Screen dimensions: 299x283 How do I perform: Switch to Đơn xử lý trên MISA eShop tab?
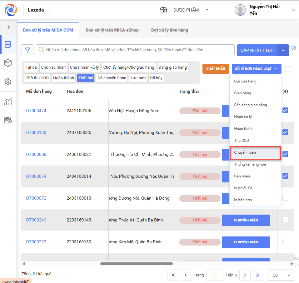click(112, 30)
